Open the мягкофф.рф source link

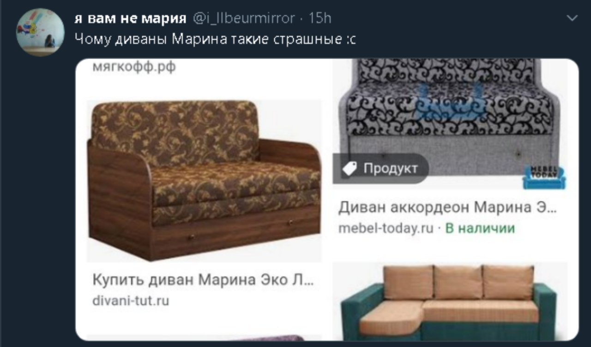134,67
